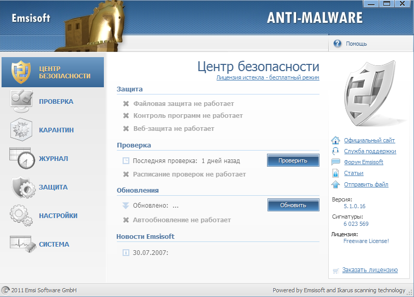Click the shield with gear Protection icon

23,187
